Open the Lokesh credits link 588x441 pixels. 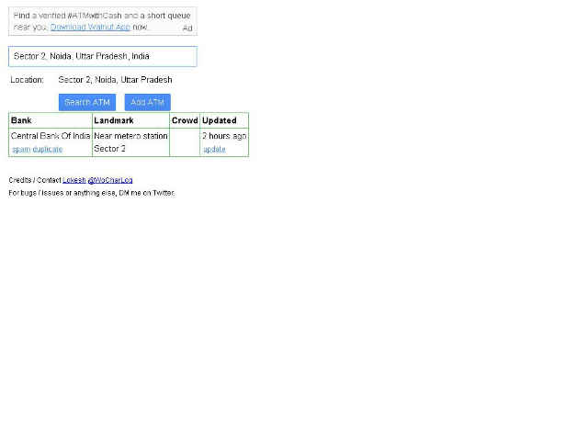click(73, 180)
